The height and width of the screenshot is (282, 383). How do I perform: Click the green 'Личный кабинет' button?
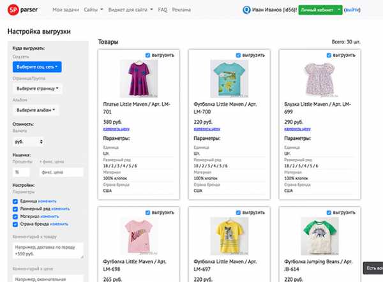click(x=316, y=11)
